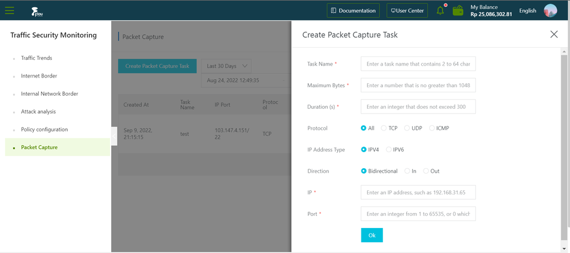The height and width of the screenshot is (253, 570).
Task: Click the Traffic Security Monitoring title
Action: (54, 35)
